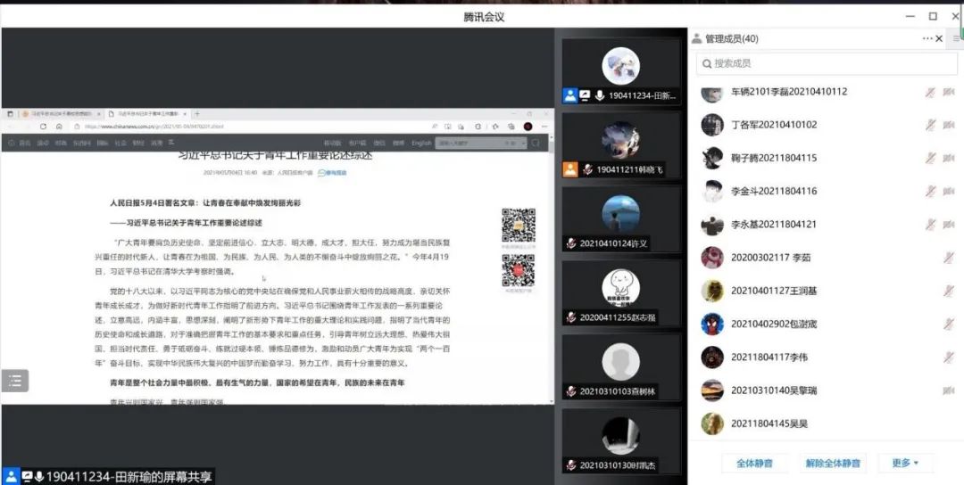The width and height of the screenshot is (964, 485).
Task: Expand the 更多 dropdown menu
Action: (x=905, y=463)
